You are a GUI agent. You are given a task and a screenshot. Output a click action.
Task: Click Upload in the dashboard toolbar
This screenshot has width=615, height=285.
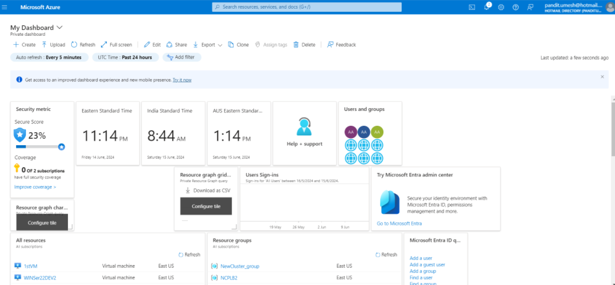coord(53,45)
